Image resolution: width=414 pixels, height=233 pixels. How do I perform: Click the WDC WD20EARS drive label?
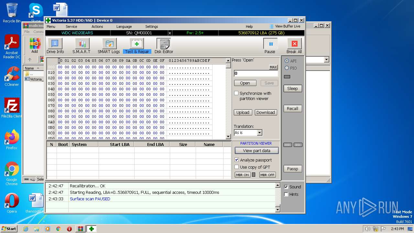(x=78, y=33)
